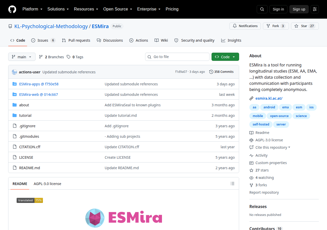Click the translated 75% badge

click(x=30, y=200)
